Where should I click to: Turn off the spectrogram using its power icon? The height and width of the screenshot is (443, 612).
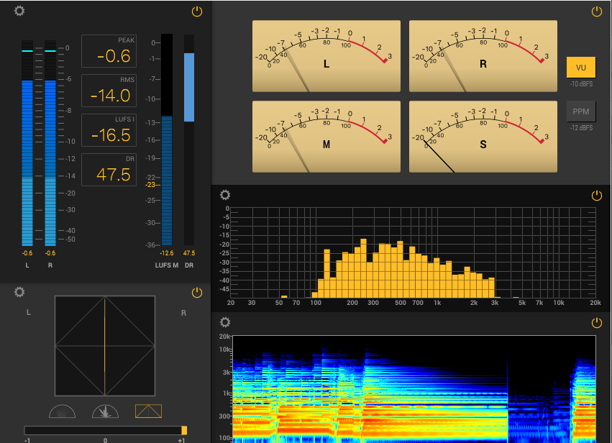596,323
